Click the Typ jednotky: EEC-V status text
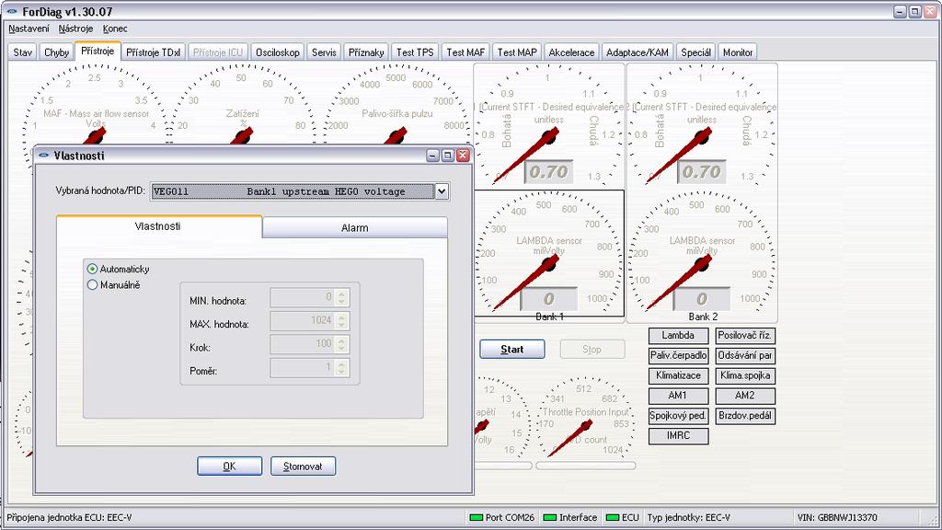Image resolution: width=942 pixels, height=530 pixels. click(688, 517)
